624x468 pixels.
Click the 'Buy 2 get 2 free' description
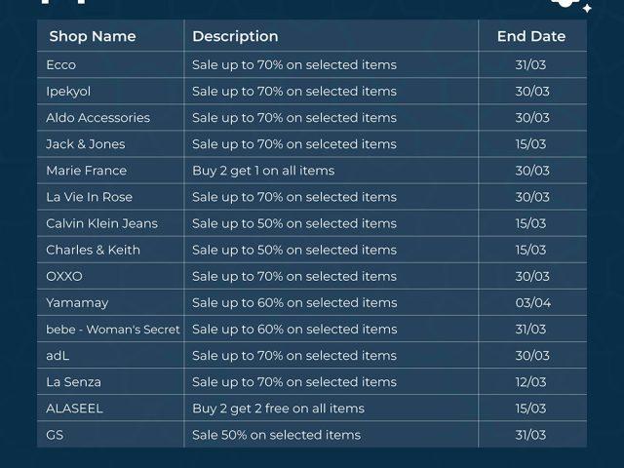pos(278,409)
